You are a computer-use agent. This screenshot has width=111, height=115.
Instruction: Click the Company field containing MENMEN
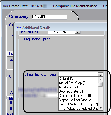click(x=49, y=17)
